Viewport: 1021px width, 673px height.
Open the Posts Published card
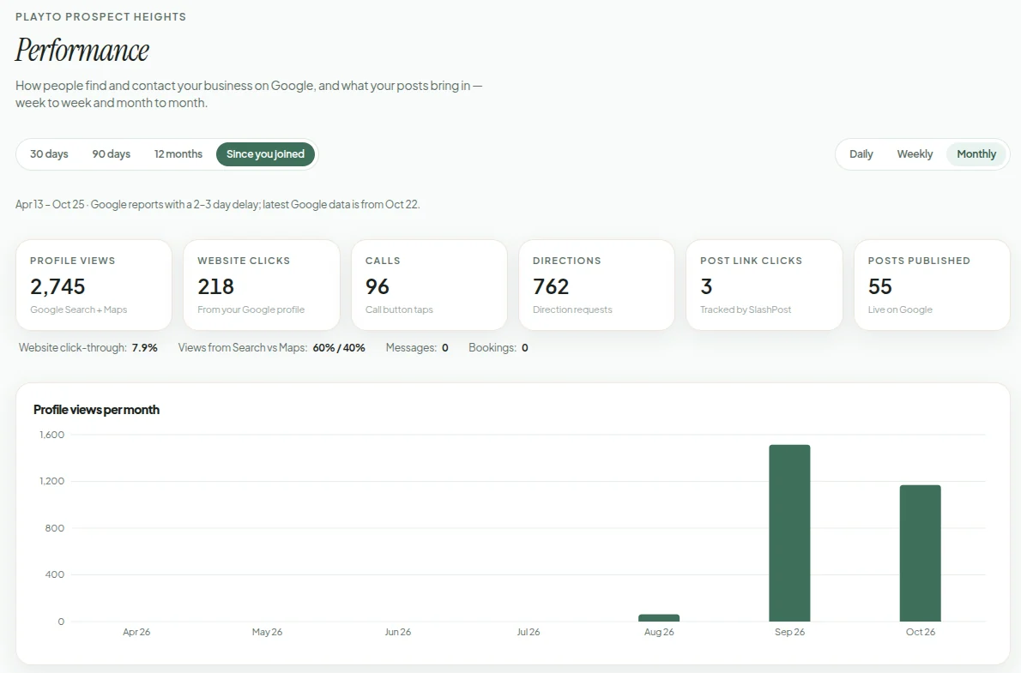[x=932, y=285]
